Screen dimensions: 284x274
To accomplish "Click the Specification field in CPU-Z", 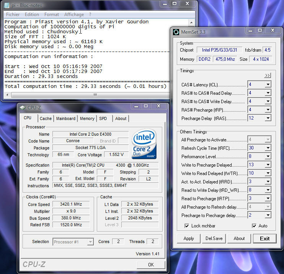I will tap(105, 165).
